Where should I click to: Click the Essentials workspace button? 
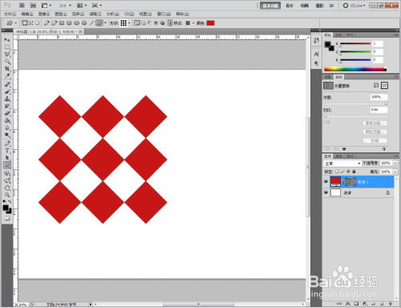pos(270,6)
